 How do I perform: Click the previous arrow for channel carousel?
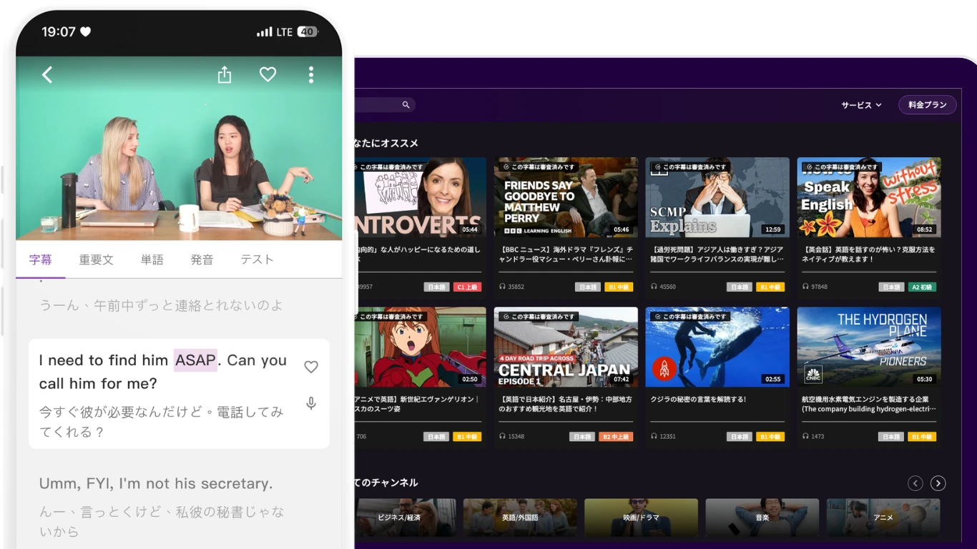(915, 483)
